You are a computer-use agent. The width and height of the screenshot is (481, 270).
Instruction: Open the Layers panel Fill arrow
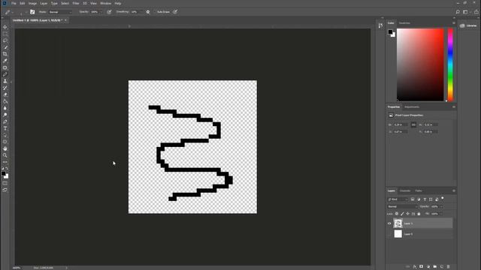(x=441, y=214)
